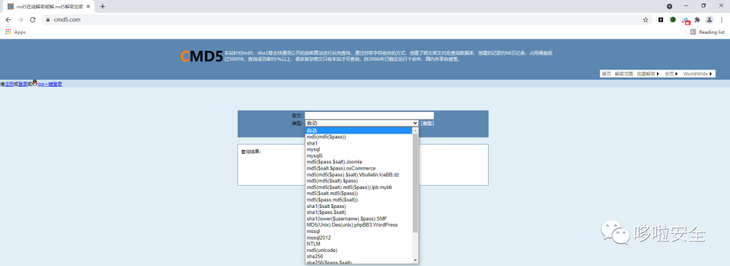The image size is (730, 266).
Task: Open 解密范围 menu item
Action: coord(624,74)
